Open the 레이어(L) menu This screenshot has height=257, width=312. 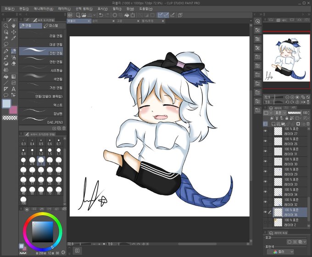[x=64, y=9]
